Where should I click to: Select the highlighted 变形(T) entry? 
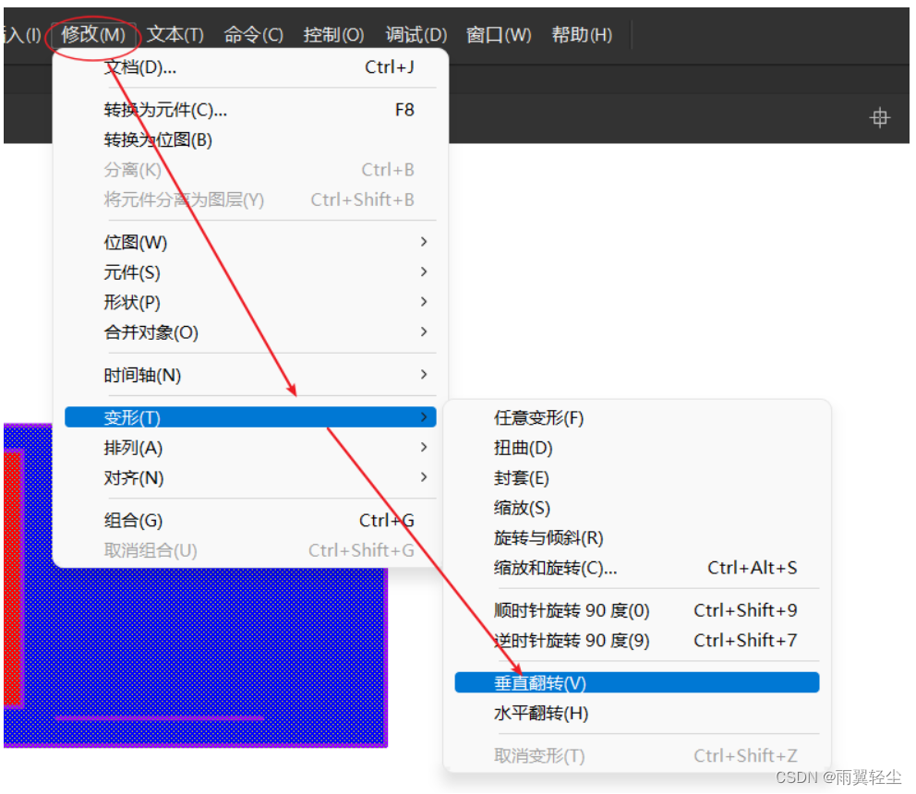pos(250,417)
